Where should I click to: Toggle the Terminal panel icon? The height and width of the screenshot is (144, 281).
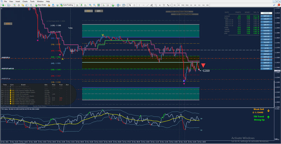pyautogui.click(x=27, y=5)
